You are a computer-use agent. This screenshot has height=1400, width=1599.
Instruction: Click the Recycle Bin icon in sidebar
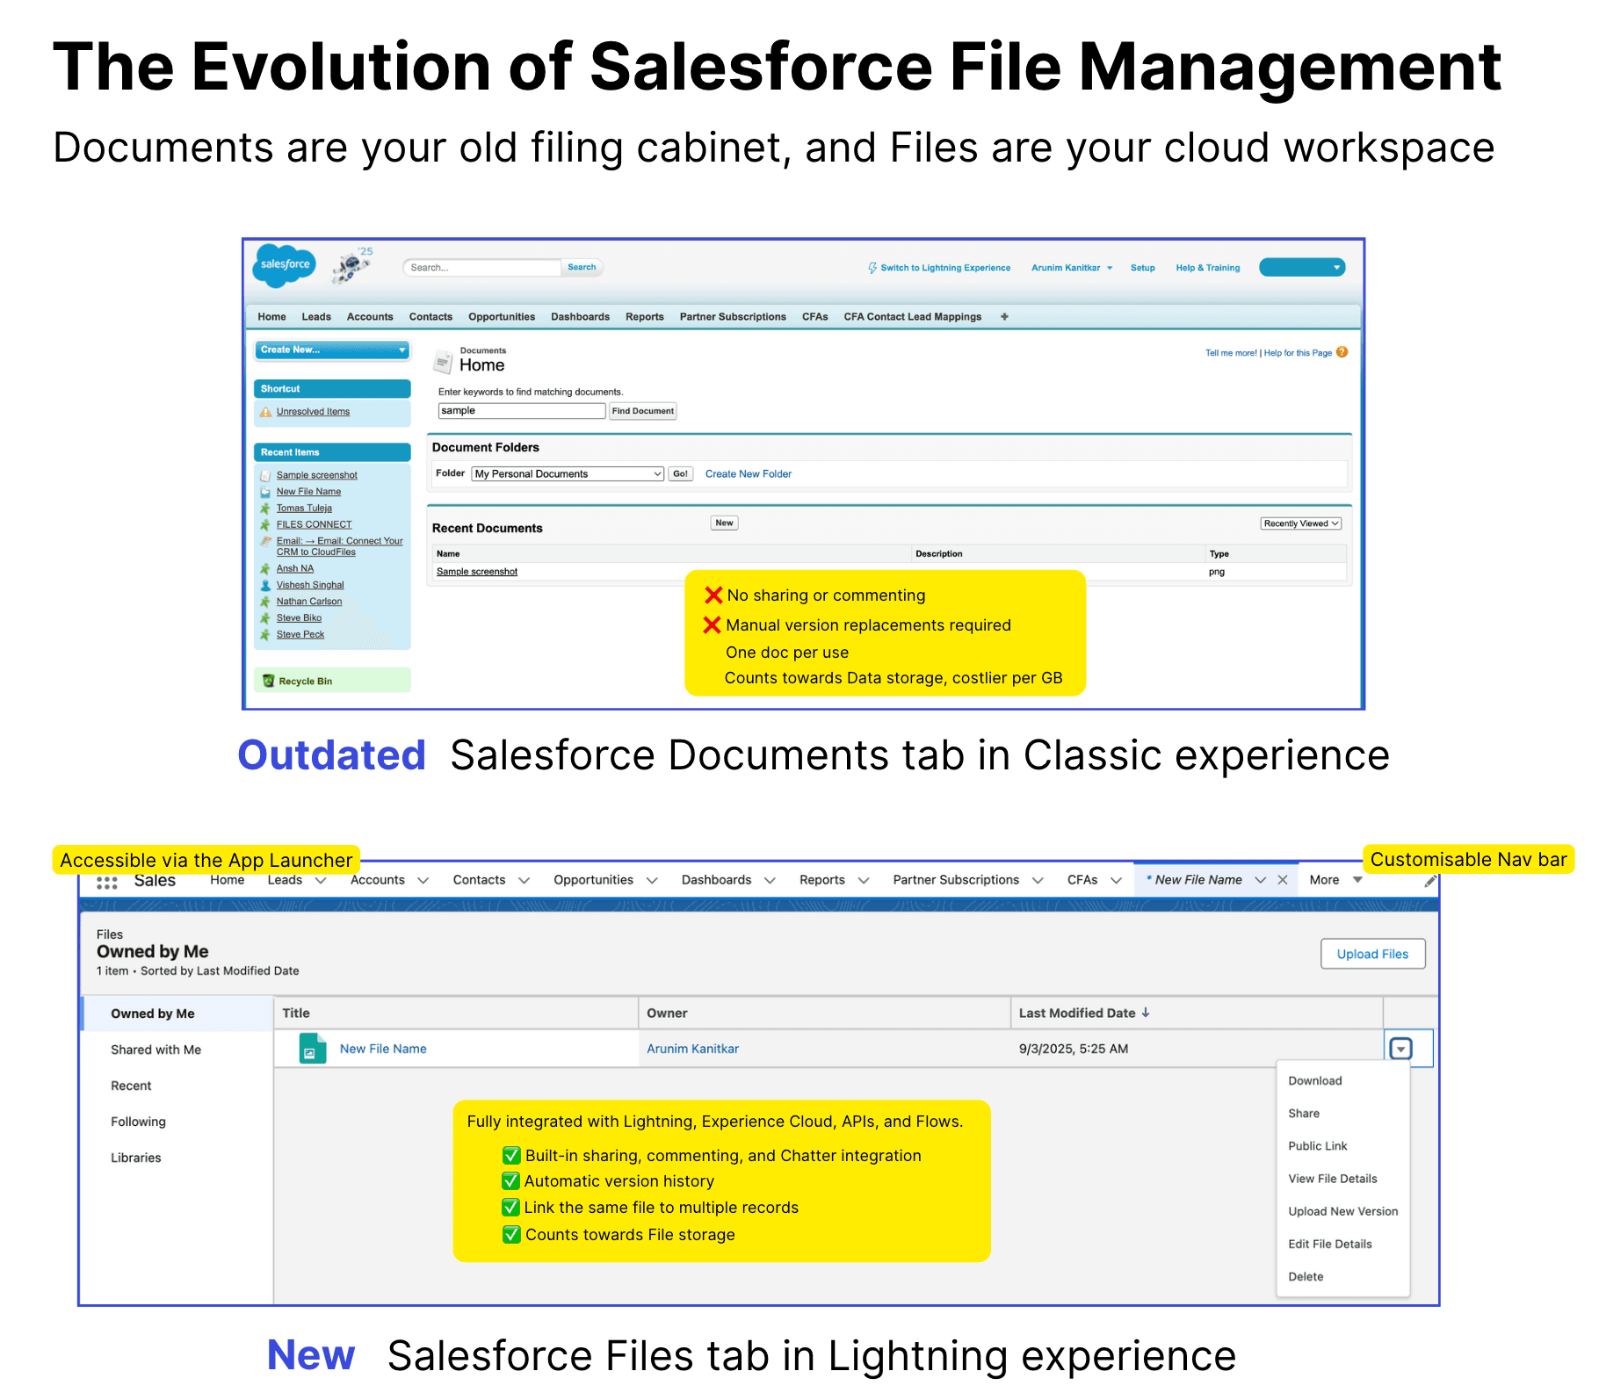pyautogui.click(x=269, y=681)
